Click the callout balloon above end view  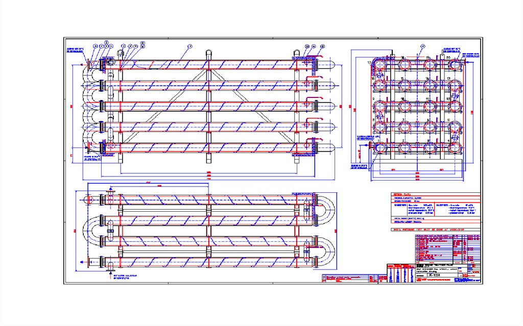click(x=423, y=46)
